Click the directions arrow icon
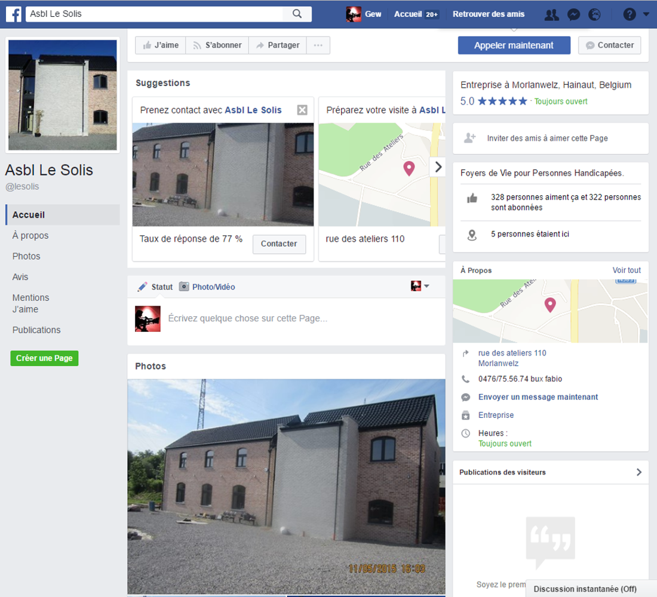 point(465,353)
